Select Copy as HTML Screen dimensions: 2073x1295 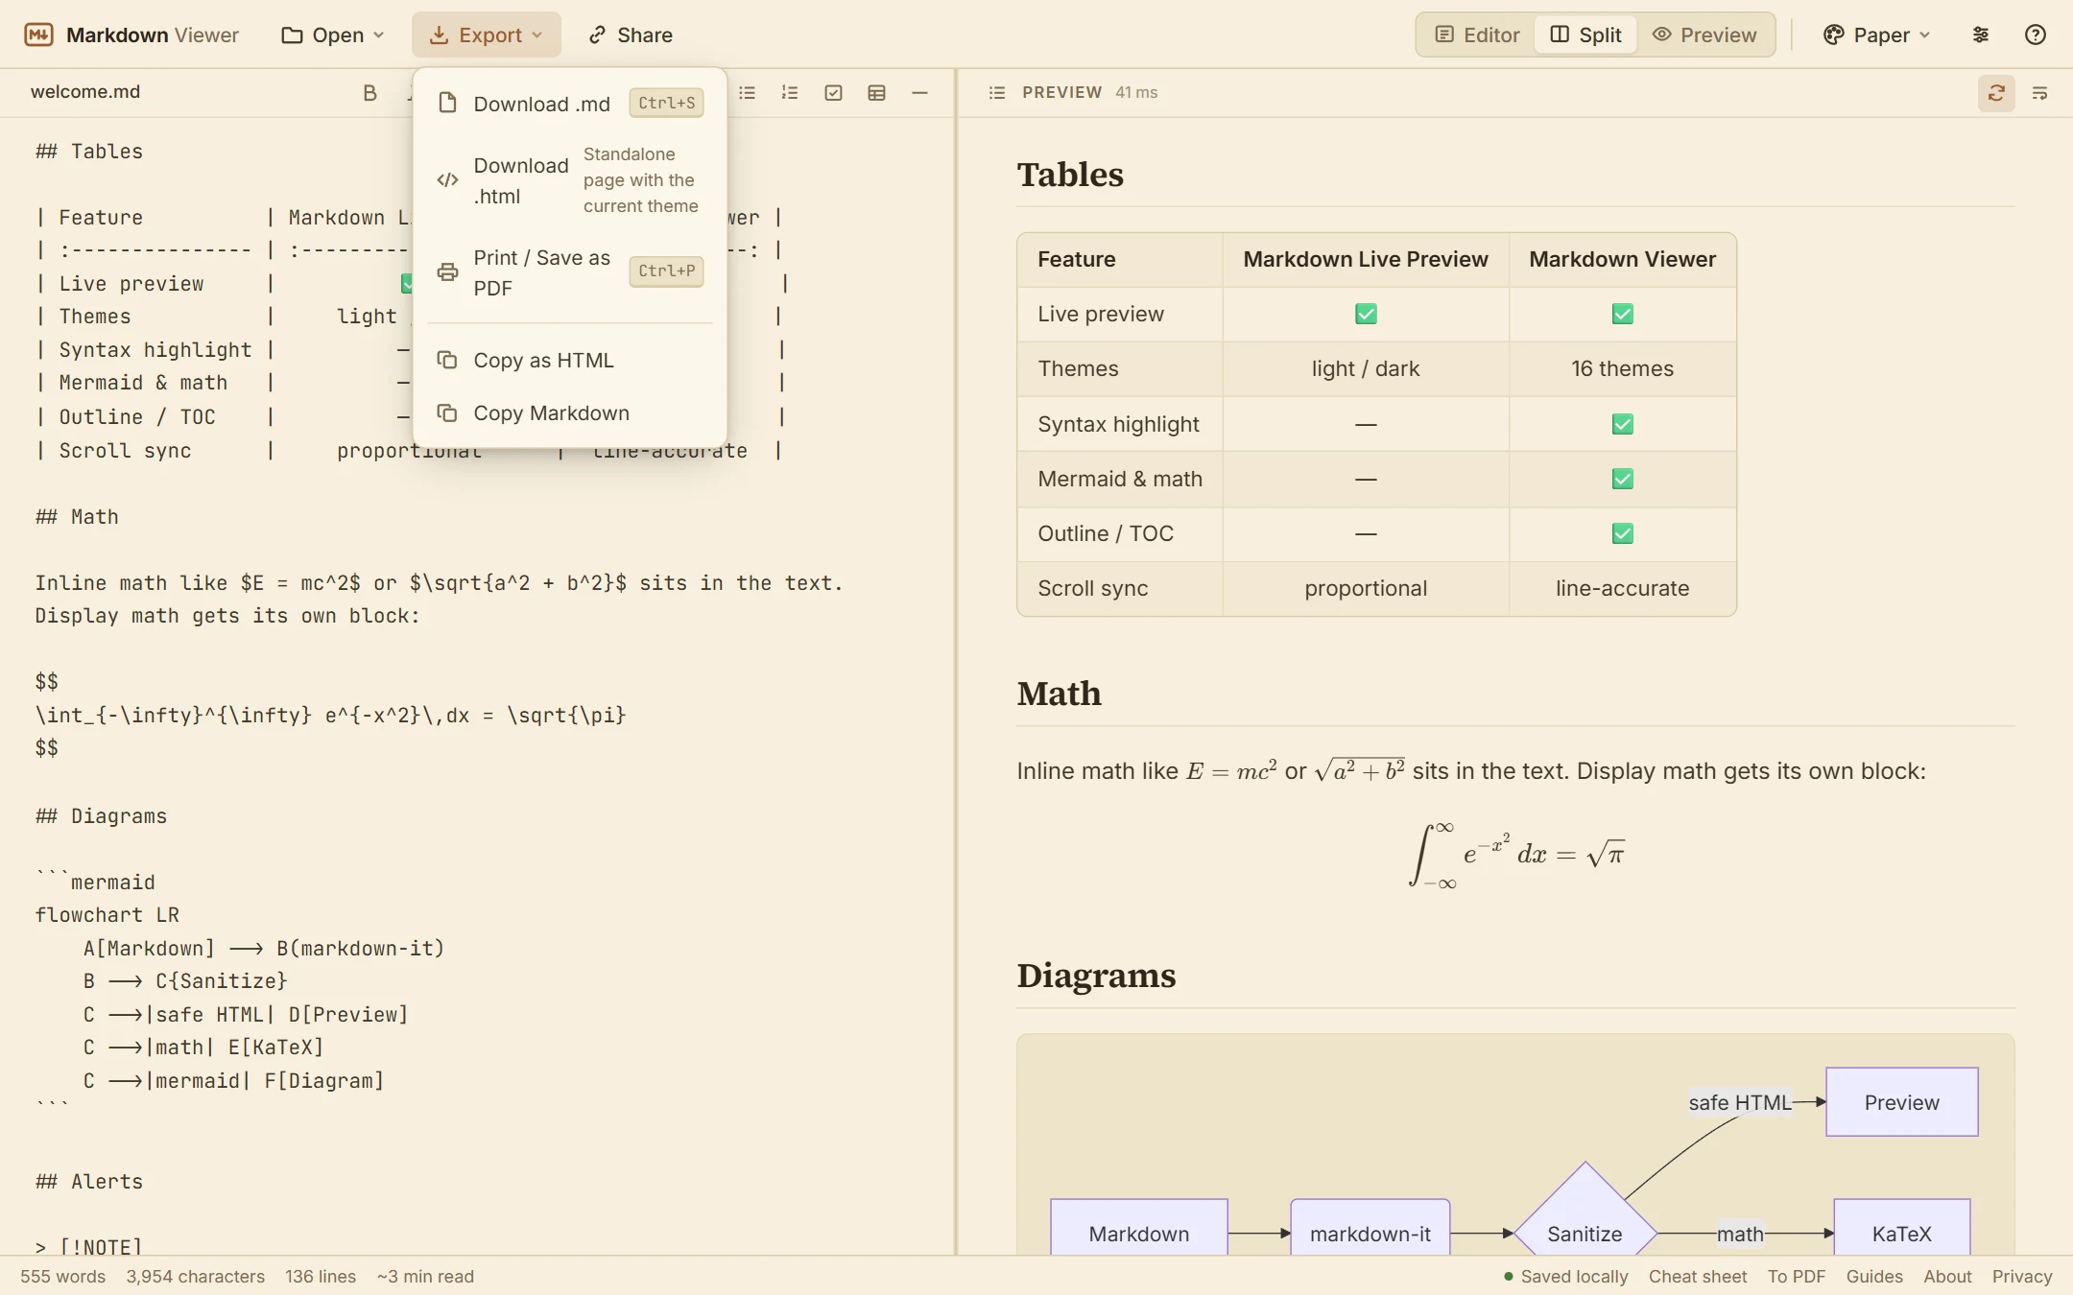(570, 360)
